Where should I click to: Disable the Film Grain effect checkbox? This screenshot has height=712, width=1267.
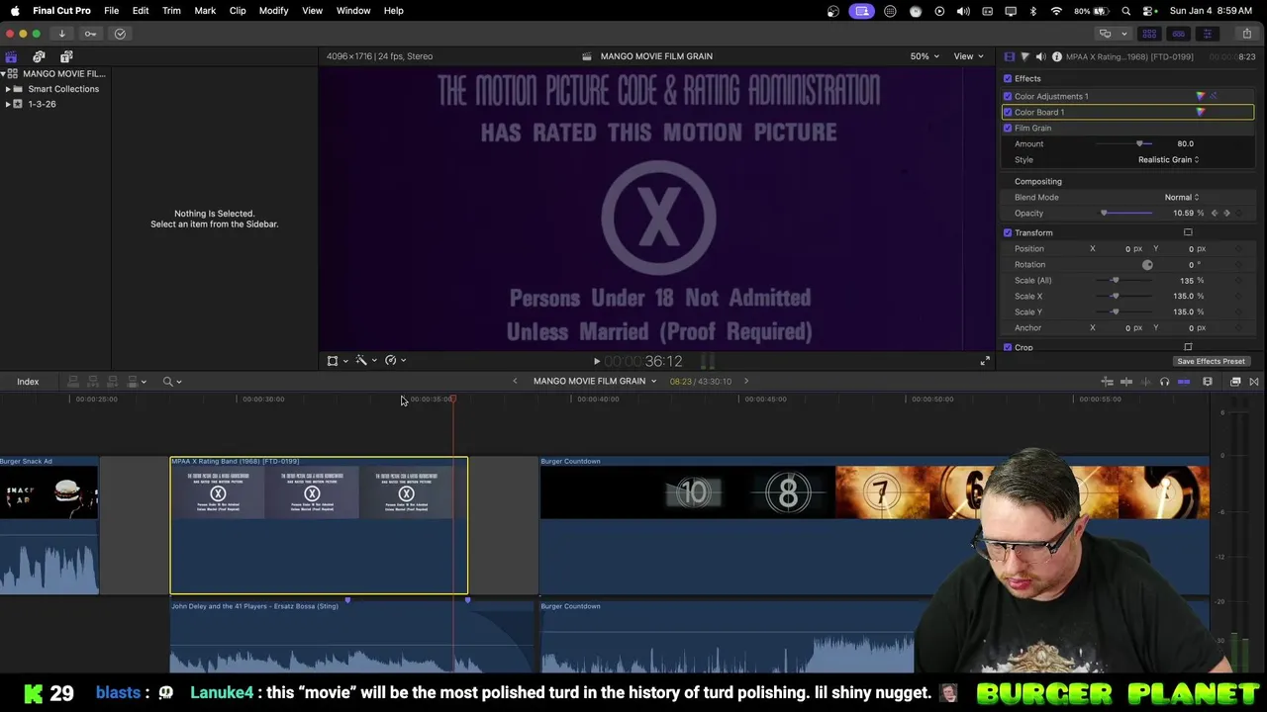[1008, 128]
